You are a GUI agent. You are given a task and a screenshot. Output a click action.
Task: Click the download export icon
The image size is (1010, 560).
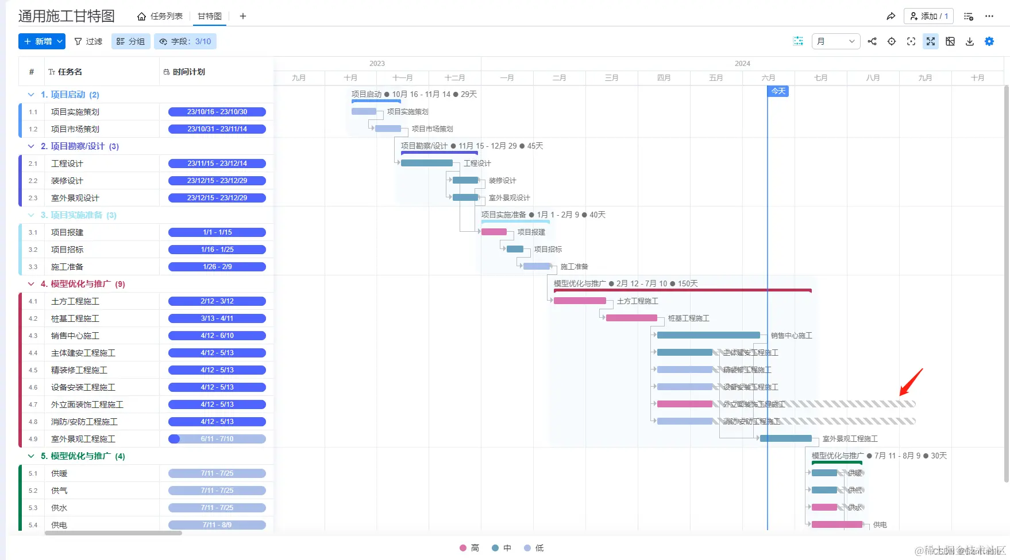tap(970, 41)
